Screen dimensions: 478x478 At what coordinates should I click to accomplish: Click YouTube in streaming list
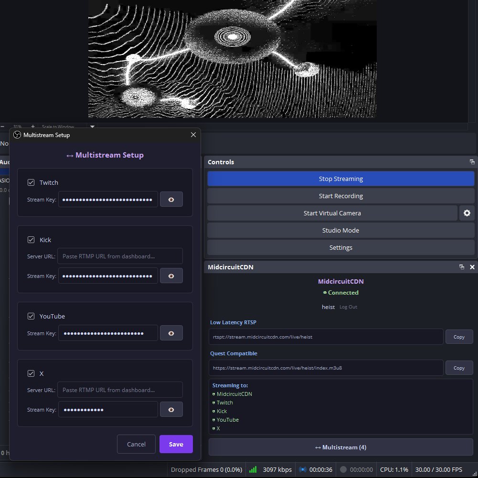pyautogui.click(x=227, y=420)
